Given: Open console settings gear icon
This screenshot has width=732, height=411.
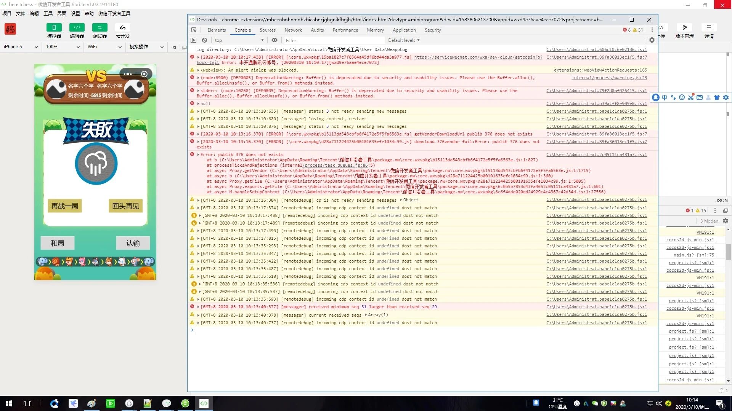Looking at the screenshot, I should pos(652,40).
